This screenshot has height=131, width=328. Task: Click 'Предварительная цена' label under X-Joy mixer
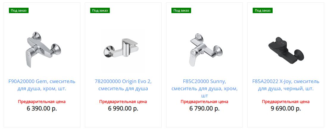coord(285,102)
